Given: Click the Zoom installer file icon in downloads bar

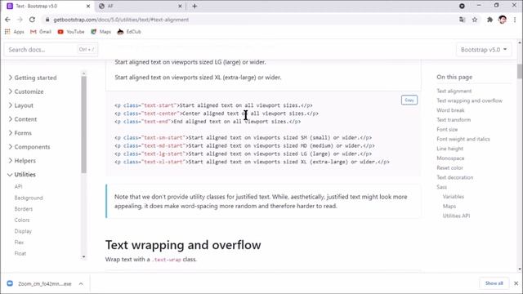Looking at the screenshot, I should coord(10,283).
